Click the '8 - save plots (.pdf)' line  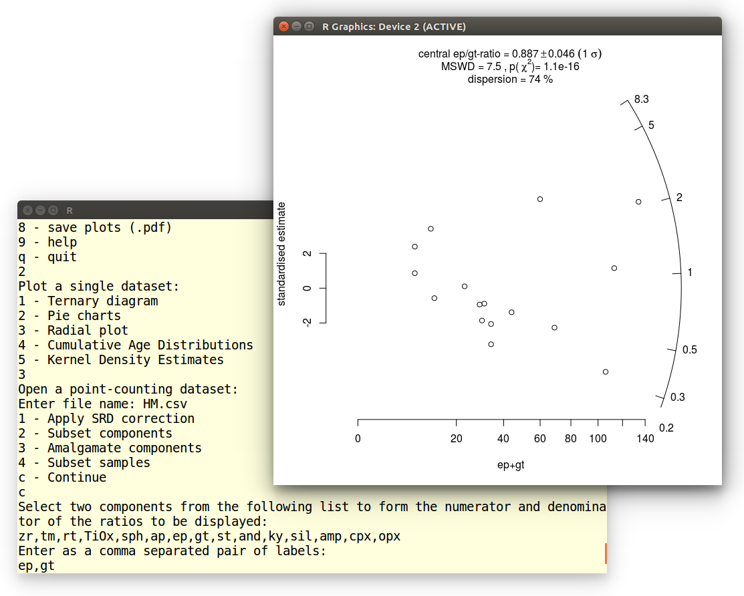click(95, 228)
